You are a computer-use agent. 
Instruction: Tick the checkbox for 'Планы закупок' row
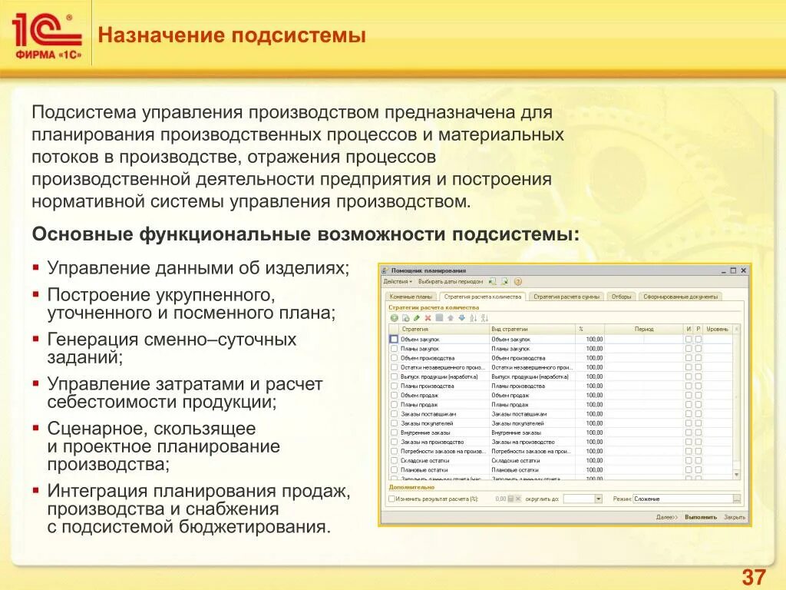[x=394, y=349]
